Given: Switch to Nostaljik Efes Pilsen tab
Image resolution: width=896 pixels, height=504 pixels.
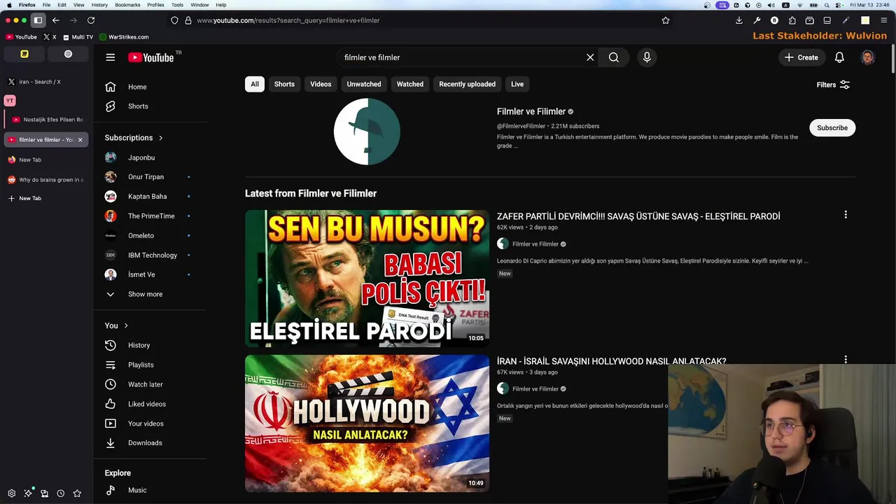Looking at the screenshot, I should (x=49, y=120).
